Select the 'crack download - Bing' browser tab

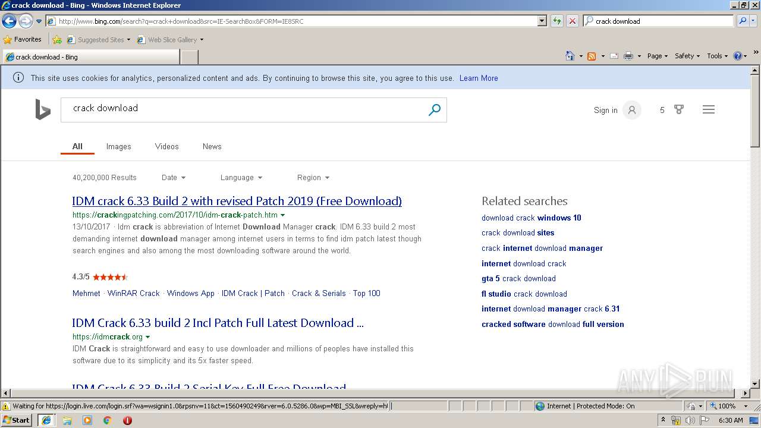[x=90, y=57]
